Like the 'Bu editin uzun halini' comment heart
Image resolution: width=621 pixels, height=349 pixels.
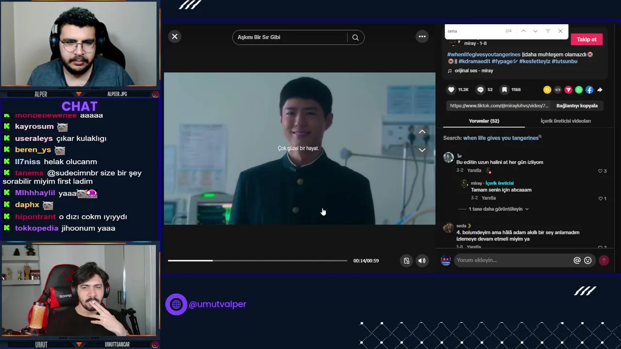[600, 171]
